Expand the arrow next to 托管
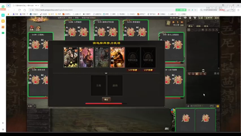This screenshot has width=241, height=136. click(x=35, y=106)
